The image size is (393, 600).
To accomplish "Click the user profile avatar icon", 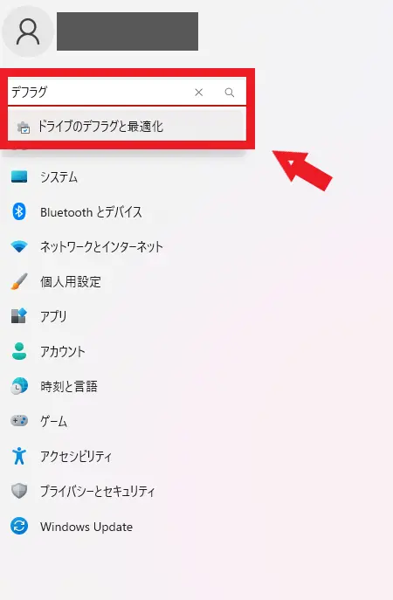I will tap(28, 31).
